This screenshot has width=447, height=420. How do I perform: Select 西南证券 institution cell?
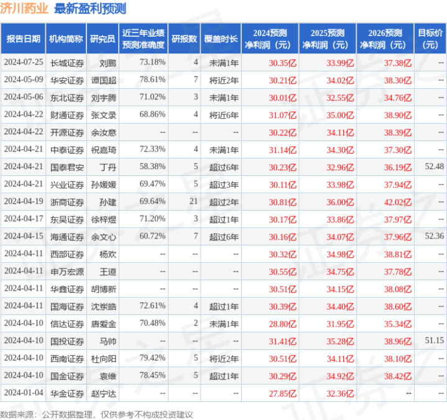(x=67, y=358)
